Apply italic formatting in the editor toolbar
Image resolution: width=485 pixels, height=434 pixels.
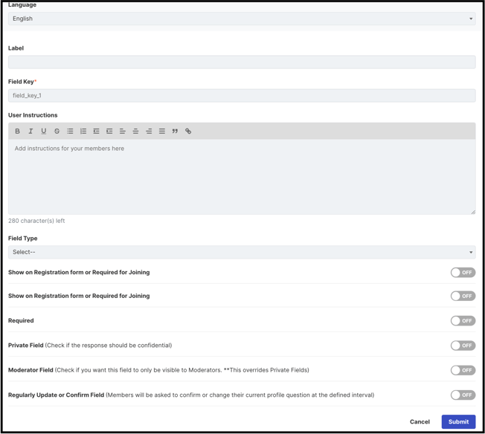[x=30, y=131]
